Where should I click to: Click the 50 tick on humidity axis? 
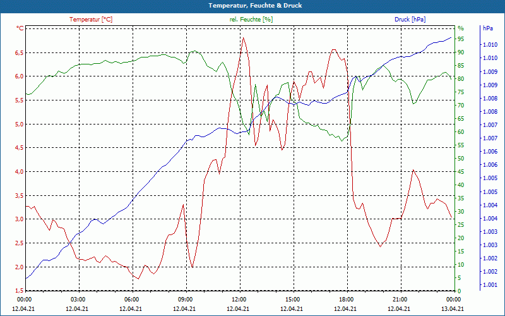pos(461,159)
